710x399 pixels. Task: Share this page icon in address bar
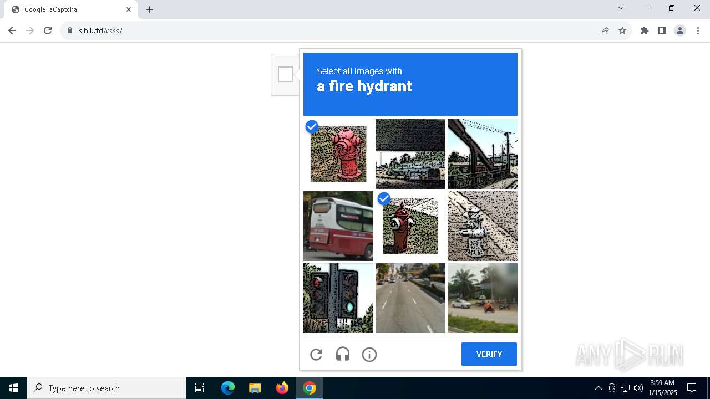(x=605, y=30)
